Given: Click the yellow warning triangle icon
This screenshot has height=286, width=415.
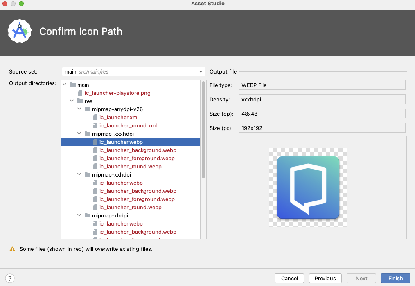Looking at the screenshot, I should [12, 249].
